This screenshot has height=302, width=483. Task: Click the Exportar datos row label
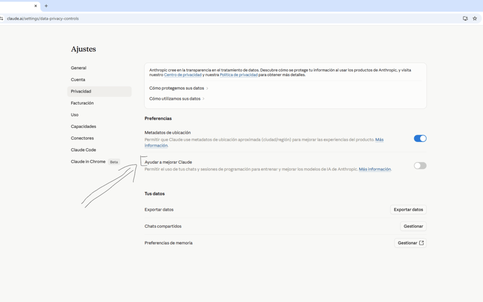(159, 209)
